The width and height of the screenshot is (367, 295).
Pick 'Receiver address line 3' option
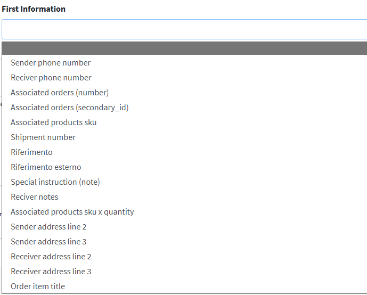(51, 272)
